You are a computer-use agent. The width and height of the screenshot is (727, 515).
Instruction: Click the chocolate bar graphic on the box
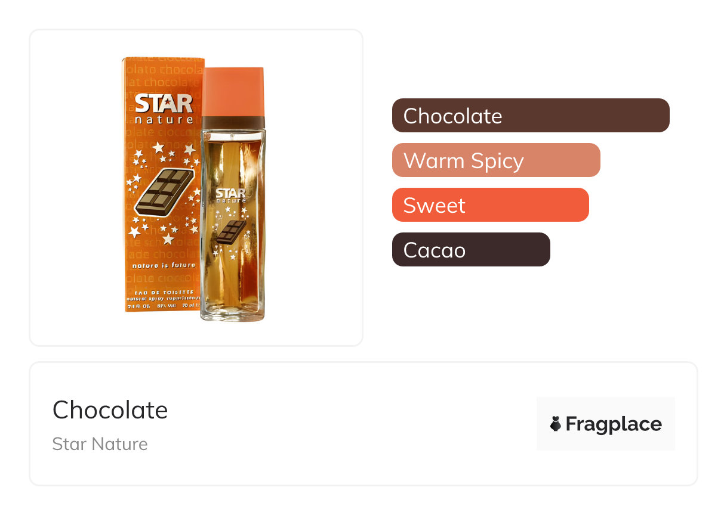pyautogui.click(x=165, y=193)
